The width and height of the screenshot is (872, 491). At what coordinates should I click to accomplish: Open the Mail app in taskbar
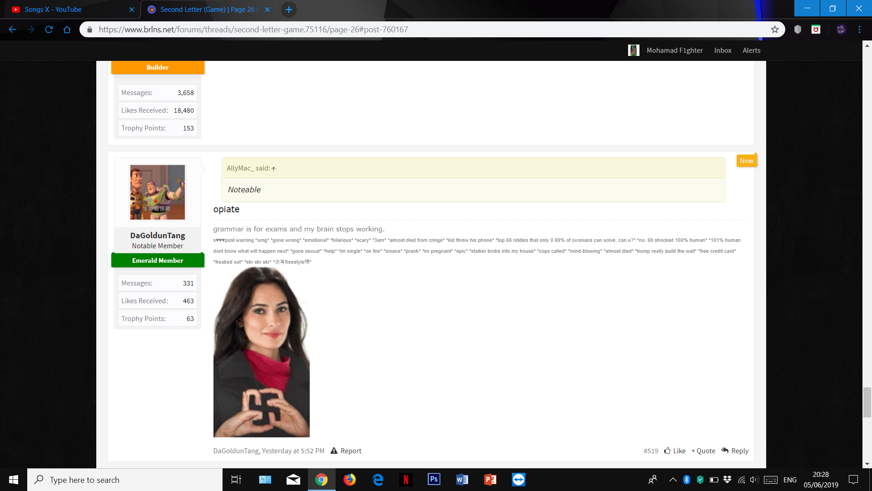pyautogui.click(x=293, y=480)
